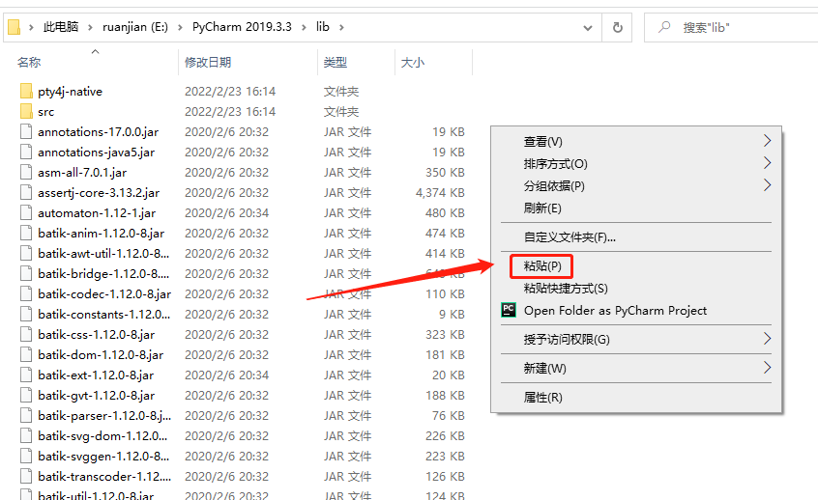Click the search magnifier icon

pos(664,27)
